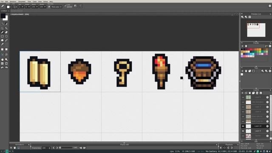Image resolution: width=272 pixels, height=153 pixels.
Task: Adjust the frame position slider
Action: click(66, 148)
